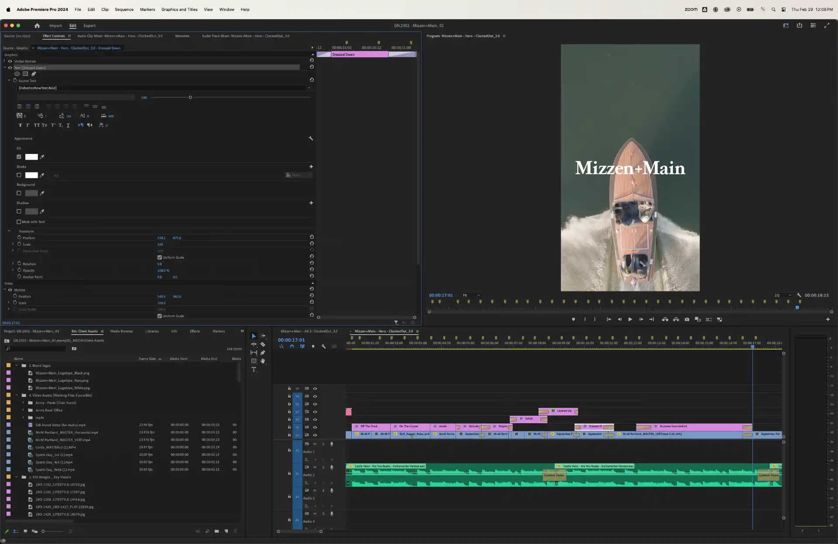Switch to the Effects tab
Image resolution: width=838 pixels, height=544 pixels.
[x=195, y=331]
